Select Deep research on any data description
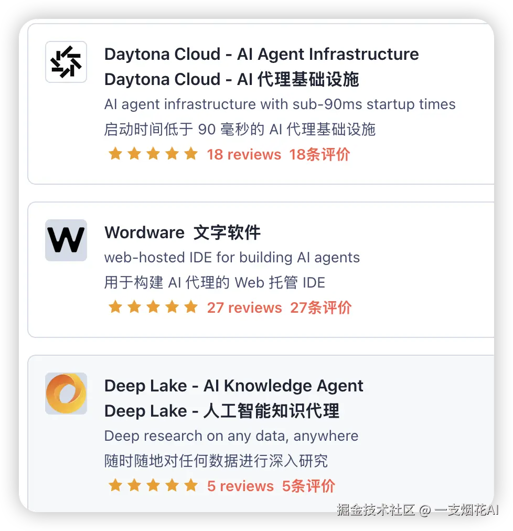 click(x=231, y=436)
